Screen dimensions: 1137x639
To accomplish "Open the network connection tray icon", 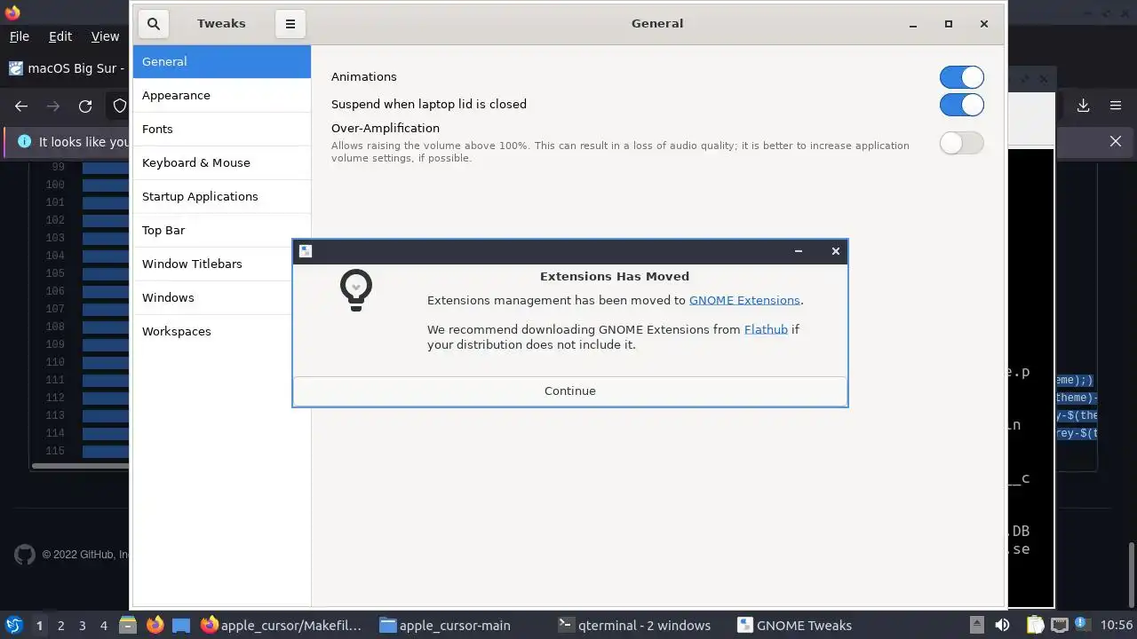I will [1059, 625].
